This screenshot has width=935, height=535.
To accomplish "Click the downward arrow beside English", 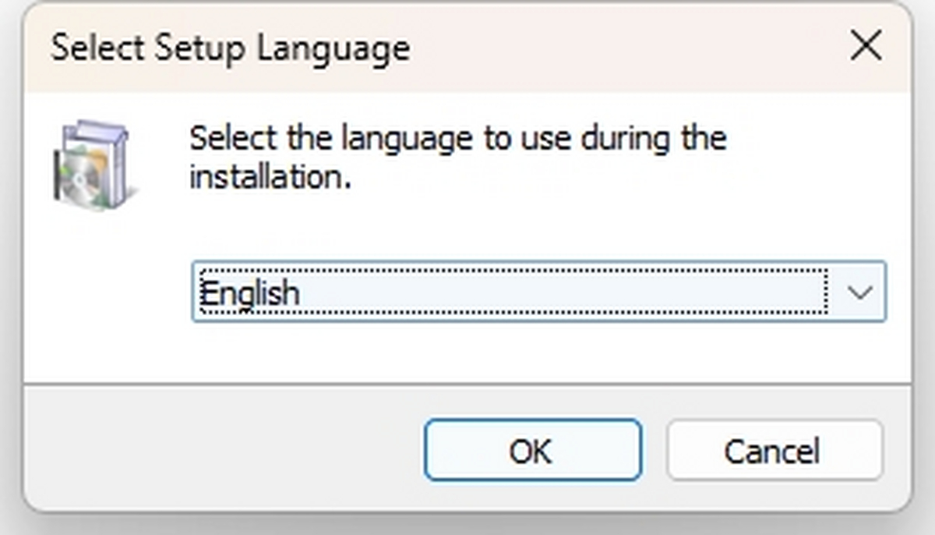I will pyautogui.click(x=859, y=292).
